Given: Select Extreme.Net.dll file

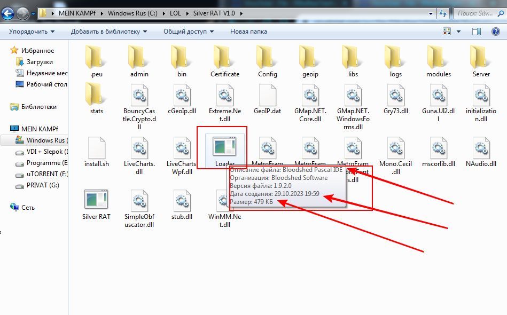Looking at the screenshot, I should [225, 103].
